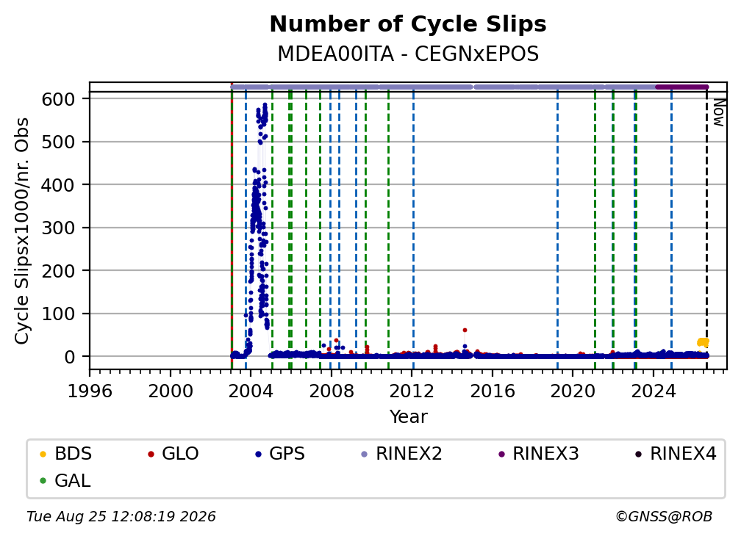Click the timestamp Tue Aug 25 12:08:19 2026

pos(121,517)
